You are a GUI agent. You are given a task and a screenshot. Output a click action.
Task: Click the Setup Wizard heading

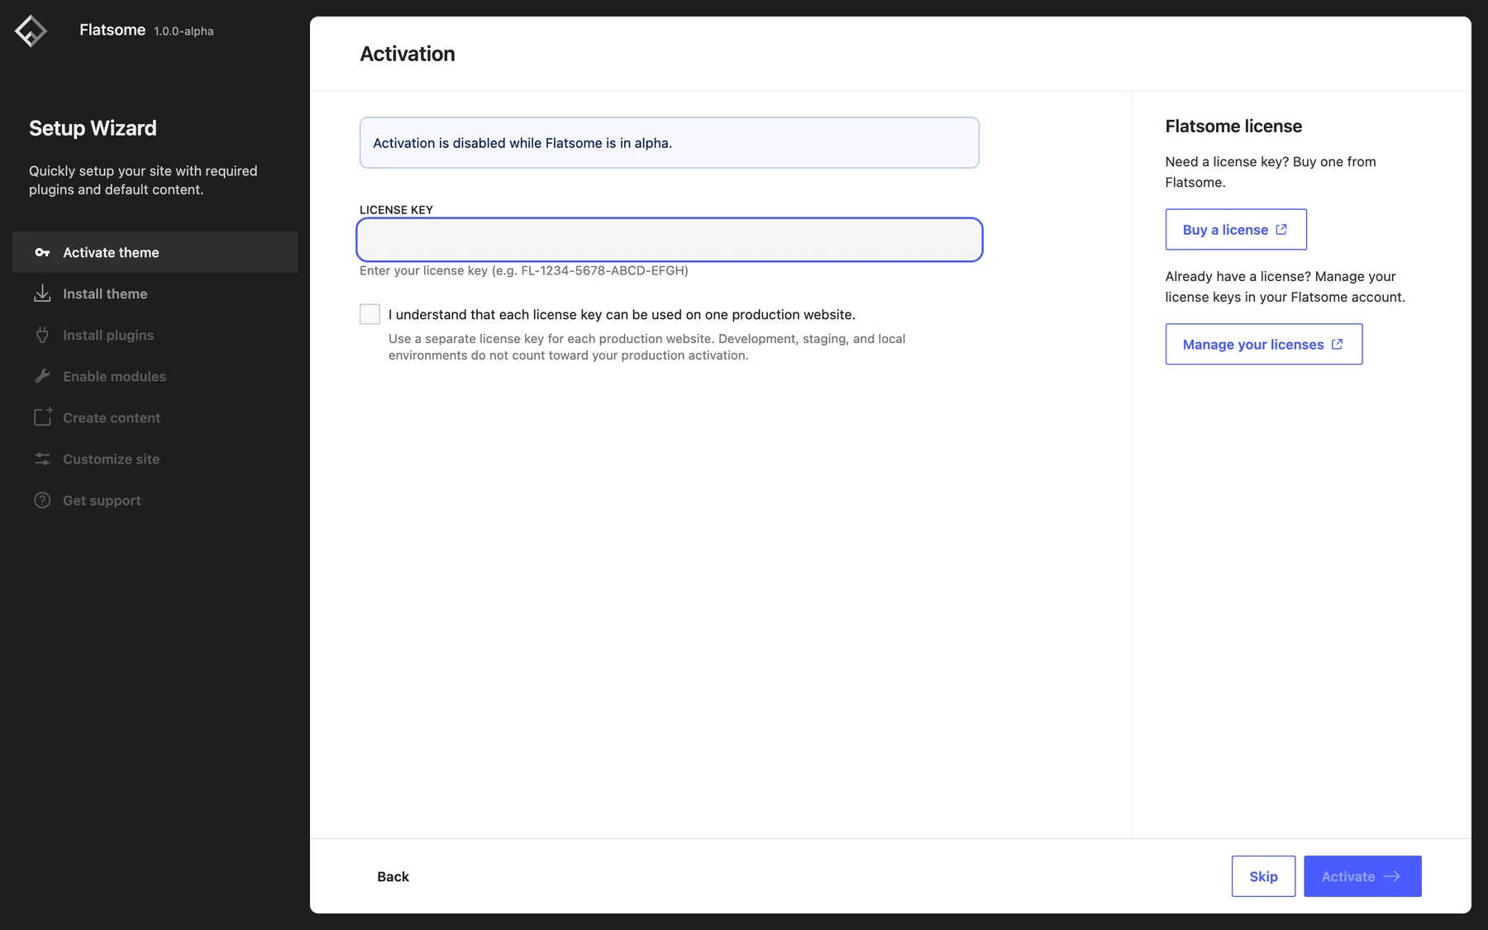pos(93,128)
